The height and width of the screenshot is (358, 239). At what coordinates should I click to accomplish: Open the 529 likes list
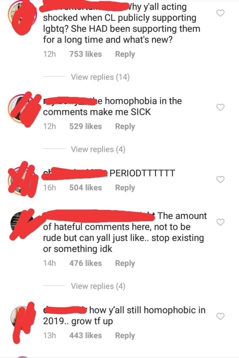(86, 126)
